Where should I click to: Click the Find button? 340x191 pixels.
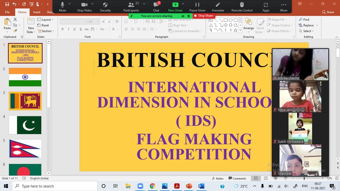click(304, 20)
